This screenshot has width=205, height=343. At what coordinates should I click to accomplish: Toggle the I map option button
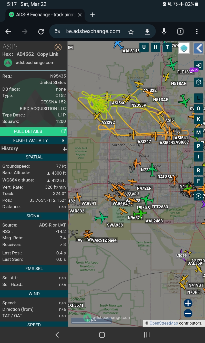198,157
